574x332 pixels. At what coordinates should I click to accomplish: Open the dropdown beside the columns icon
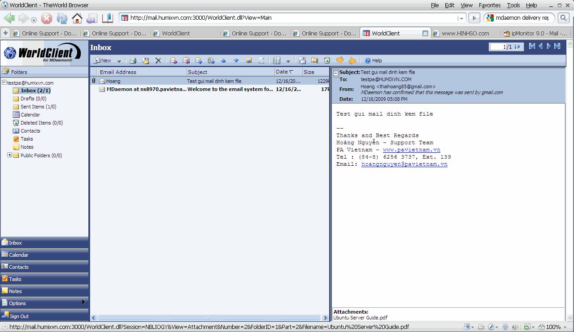[288, 61]
